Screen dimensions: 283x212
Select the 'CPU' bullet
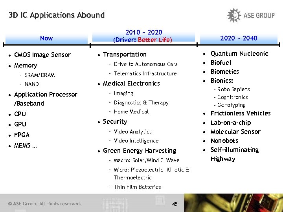pyautogui.click(x=20, y=114)
